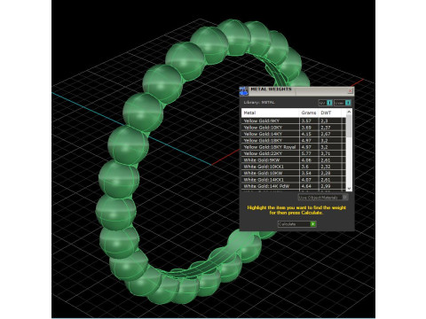
Task: Click the Library: METAL label
Action: pos(259,103)
